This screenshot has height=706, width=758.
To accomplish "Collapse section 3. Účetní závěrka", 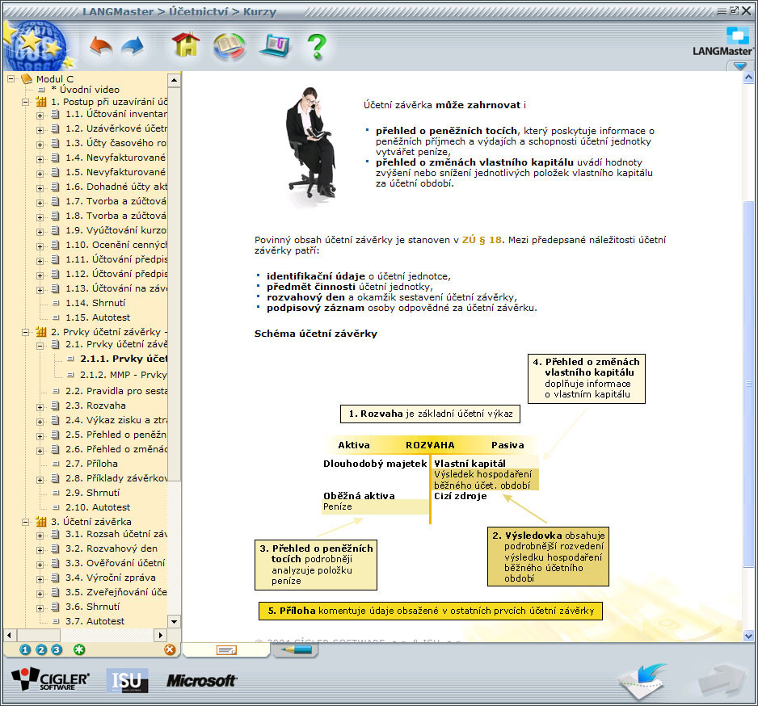I will [25, 522].
